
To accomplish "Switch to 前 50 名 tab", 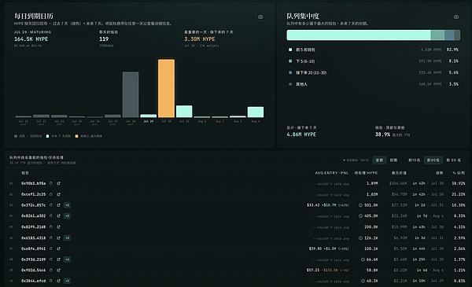I will [453, 160].
